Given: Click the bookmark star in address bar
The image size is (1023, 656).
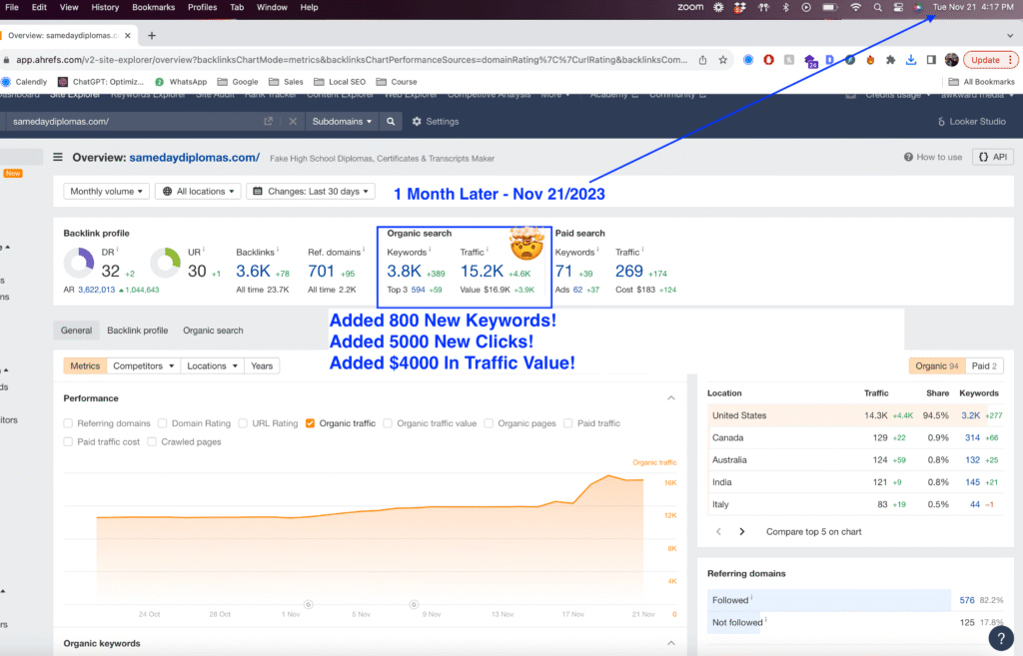Looking at the screenshot, I should click(x=723, y=60).
